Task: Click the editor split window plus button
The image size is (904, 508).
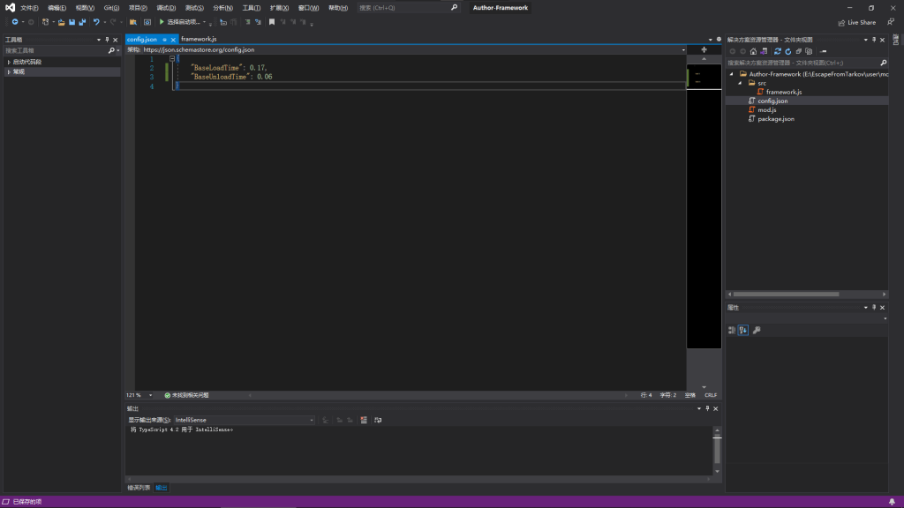Action: [x=704, y=49]
